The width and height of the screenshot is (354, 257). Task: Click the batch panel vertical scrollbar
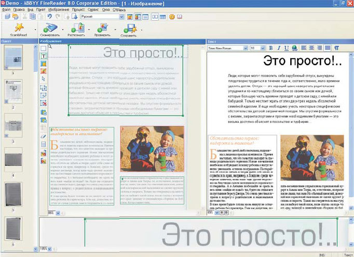click(x=35, y=148)
